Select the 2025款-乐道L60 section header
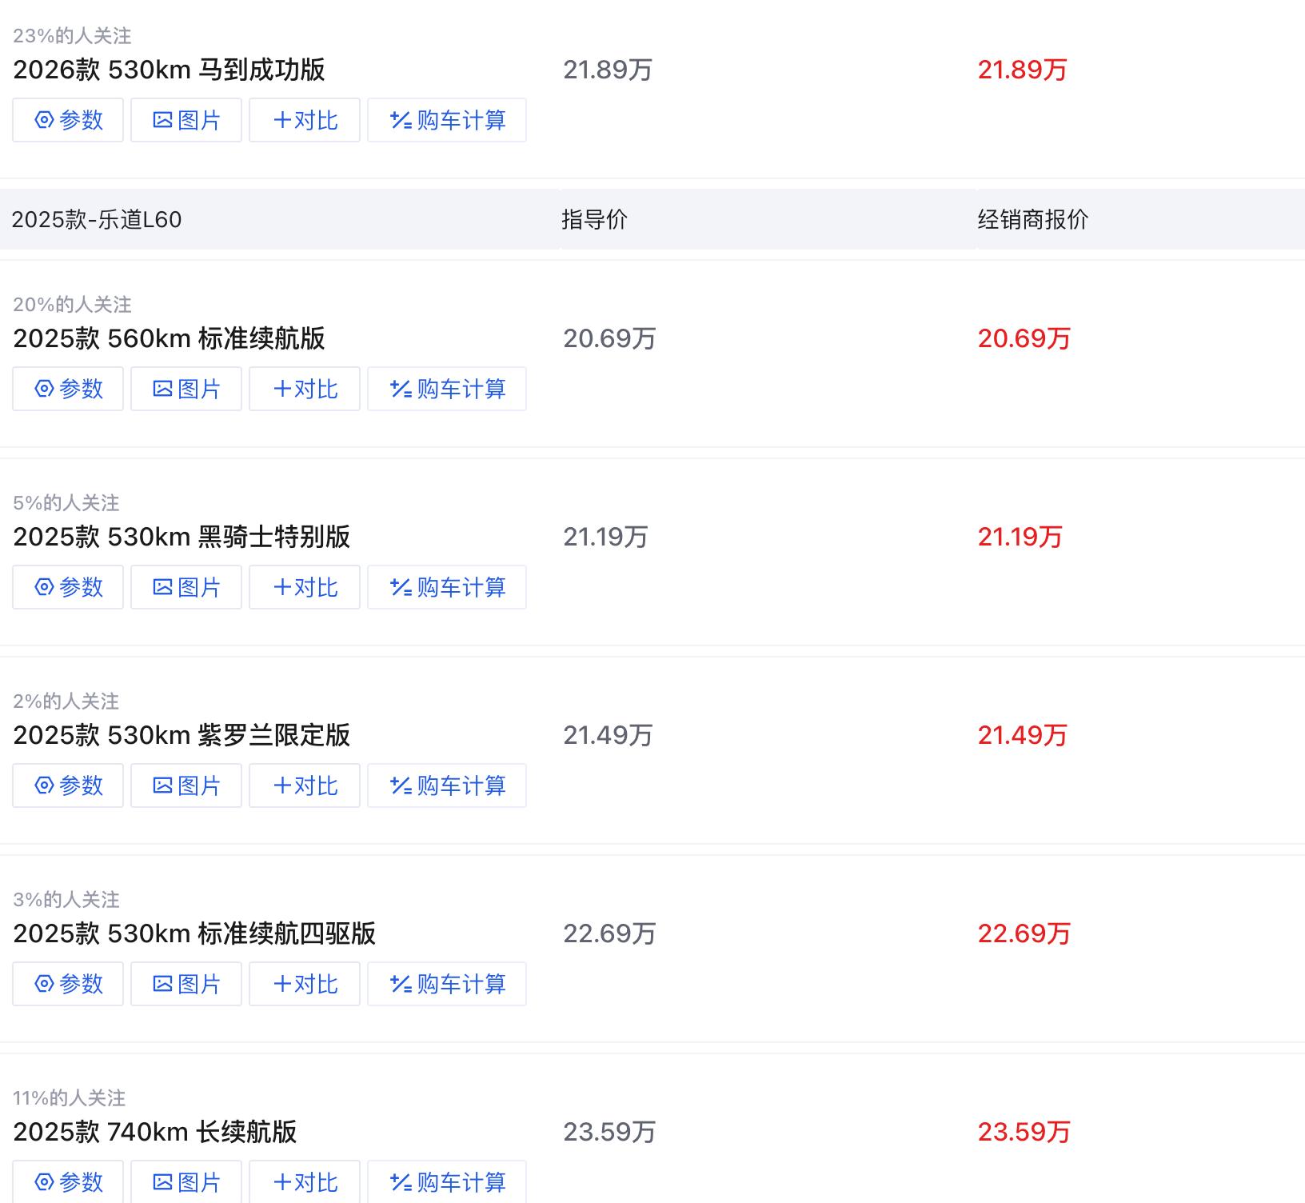 [97, 219]
